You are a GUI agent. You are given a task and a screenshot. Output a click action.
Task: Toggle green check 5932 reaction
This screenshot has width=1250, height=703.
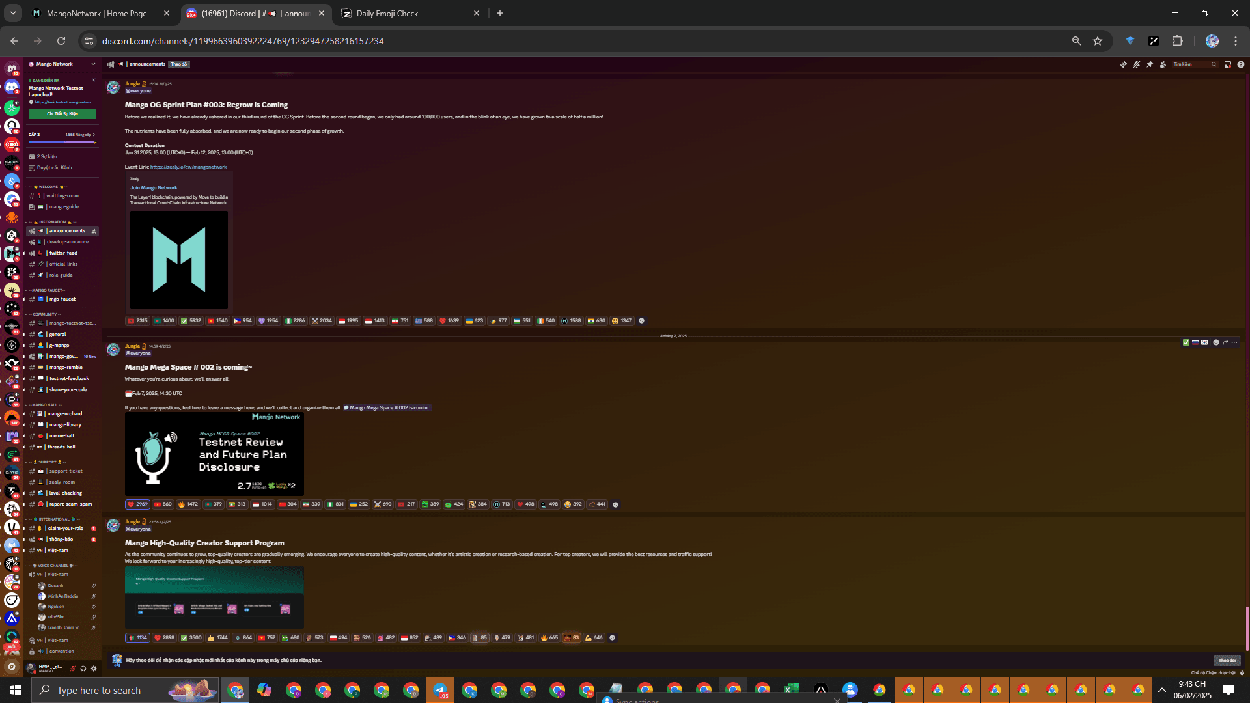coord(191,321)
